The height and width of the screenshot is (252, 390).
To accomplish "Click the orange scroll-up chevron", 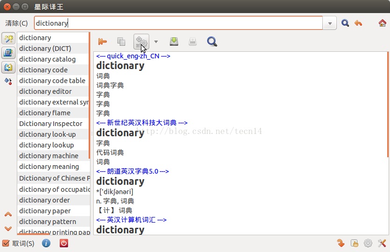I will point(8,214).
